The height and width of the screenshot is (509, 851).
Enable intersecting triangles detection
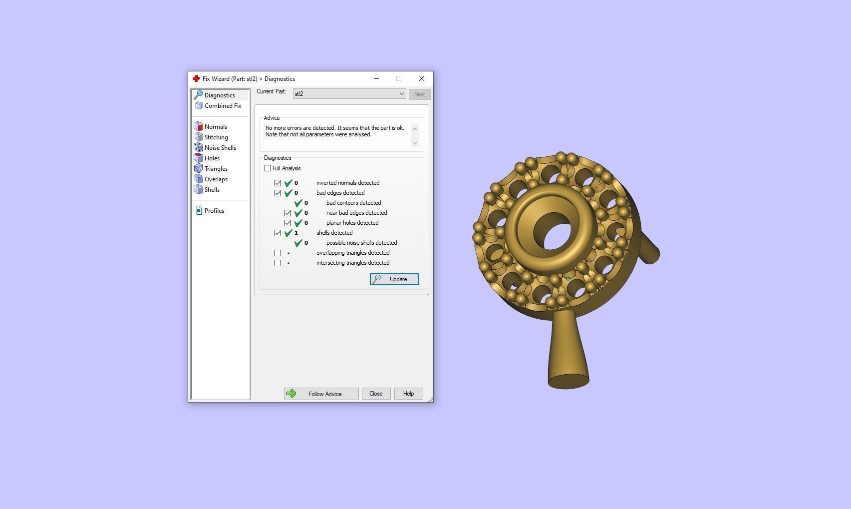pos(278,263)
